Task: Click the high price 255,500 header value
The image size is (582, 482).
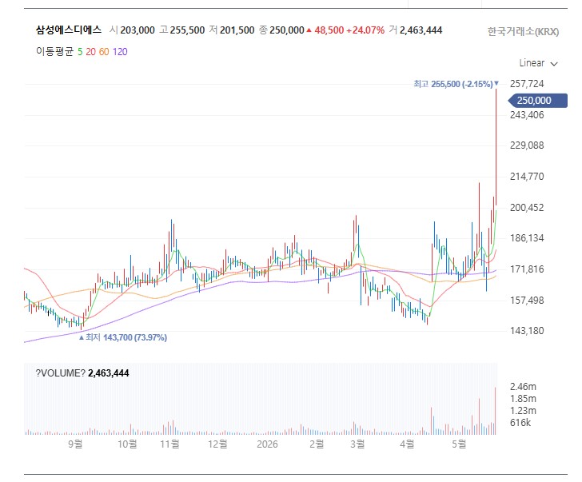Action: (x=187, y=30)
